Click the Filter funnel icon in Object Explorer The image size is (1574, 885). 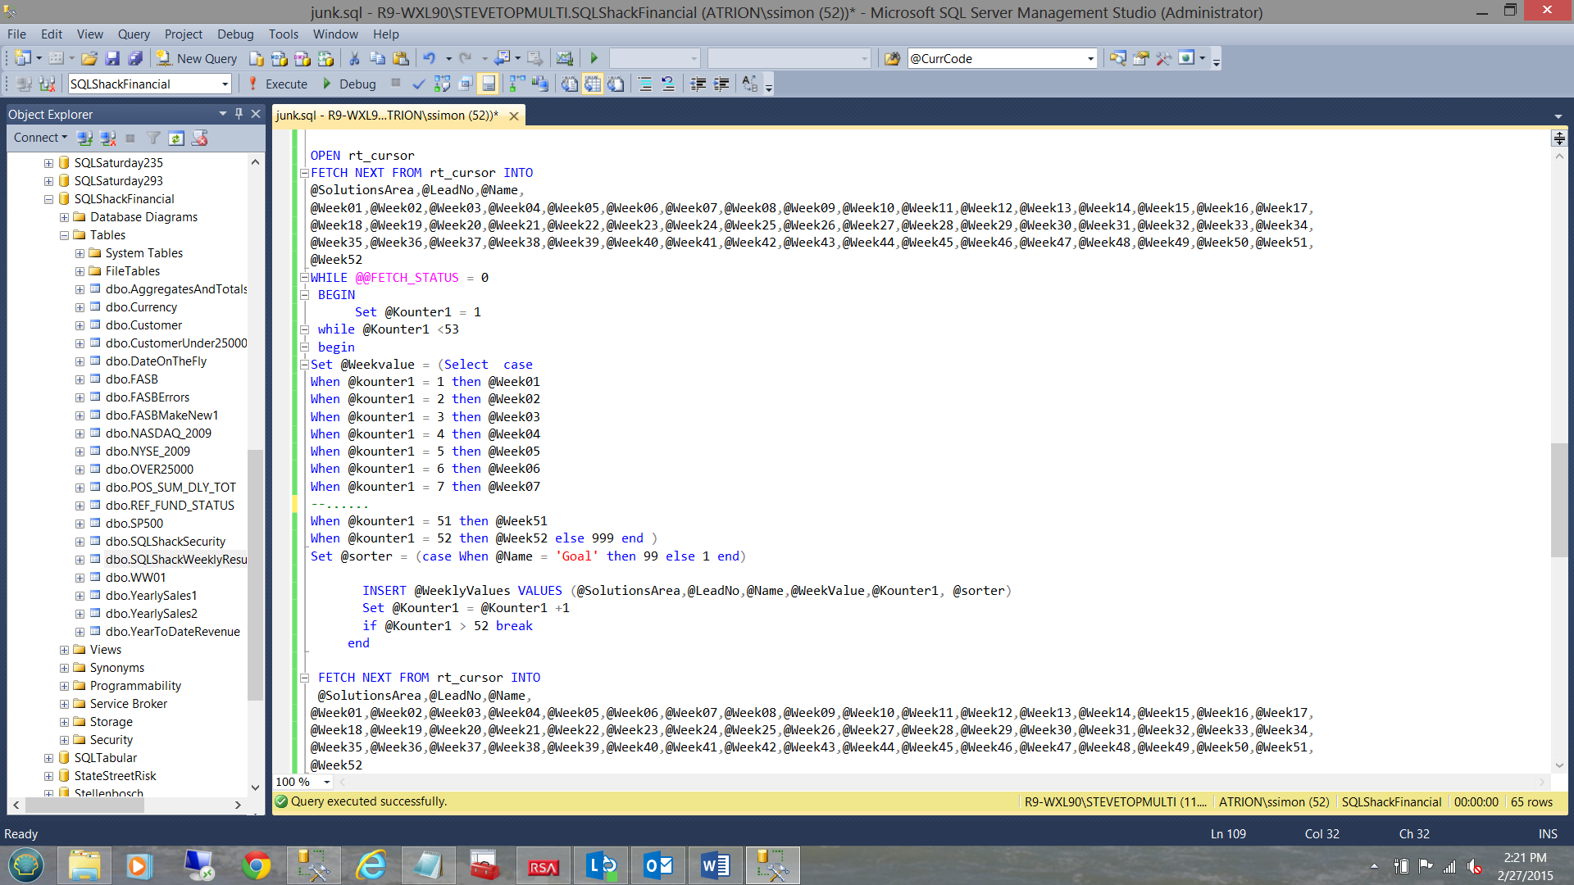153,138
